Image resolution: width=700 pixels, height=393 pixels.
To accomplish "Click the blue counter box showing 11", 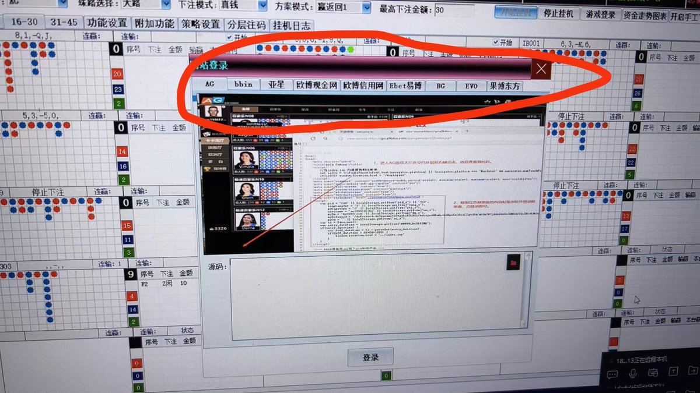I will click(x=127, y=239).
